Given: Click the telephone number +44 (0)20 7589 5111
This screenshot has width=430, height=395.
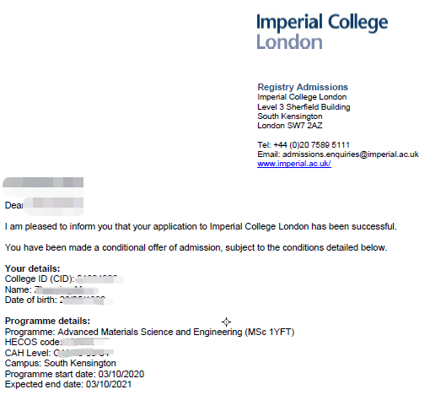Looking at the screenshot, I should pos(311,145).
